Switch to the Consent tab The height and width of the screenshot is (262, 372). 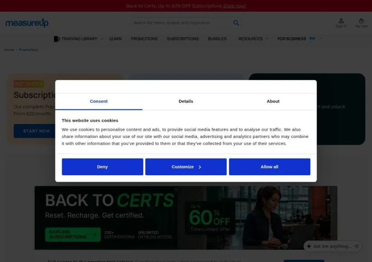[x=99, y=101]
